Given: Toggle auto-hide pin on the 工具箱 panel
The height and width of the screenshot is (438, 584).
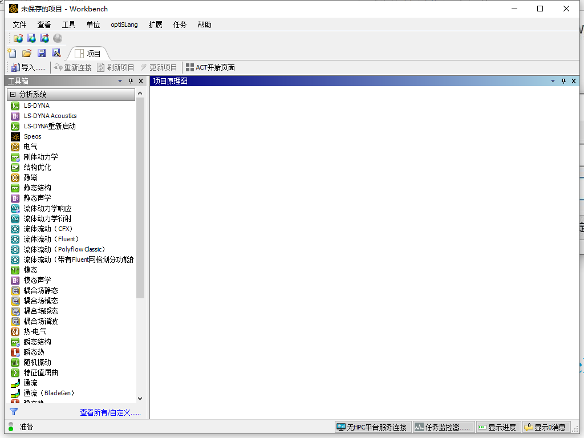Looking at the screenshot, I should 131,81.
